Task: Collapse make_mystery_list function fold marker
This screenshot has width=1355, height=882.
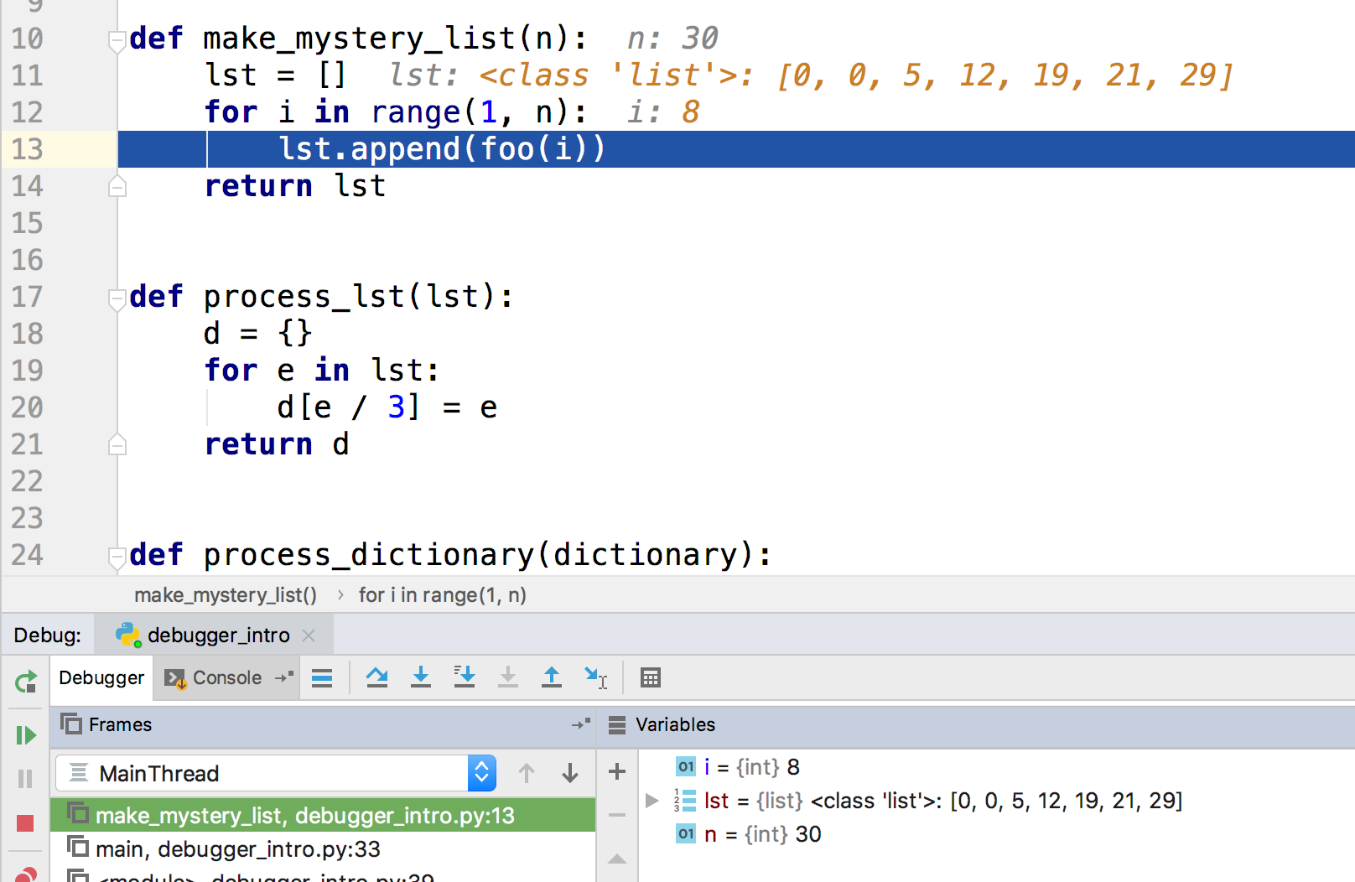Action: [117, 39]
